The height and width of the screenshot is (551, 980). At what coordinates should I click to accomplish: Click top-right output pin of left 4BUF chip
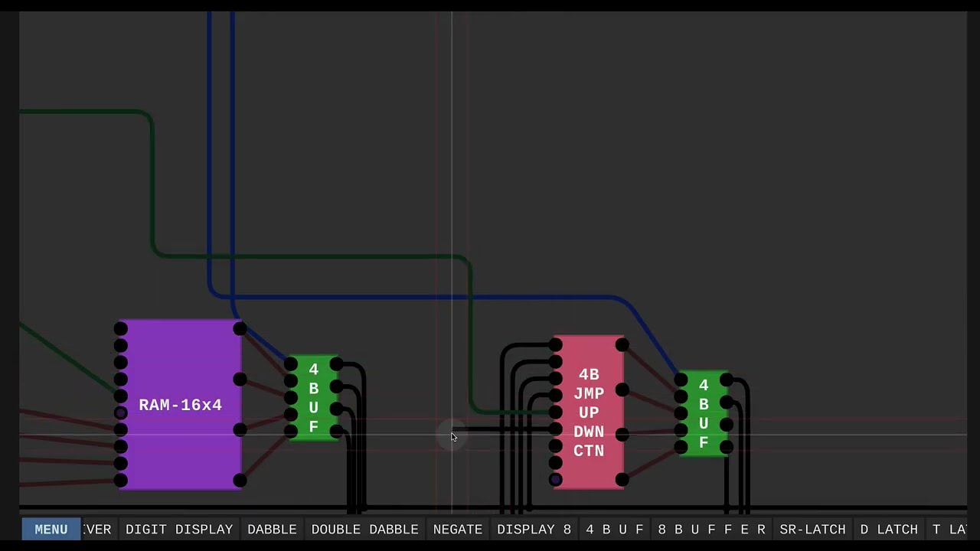click(336, 365)
